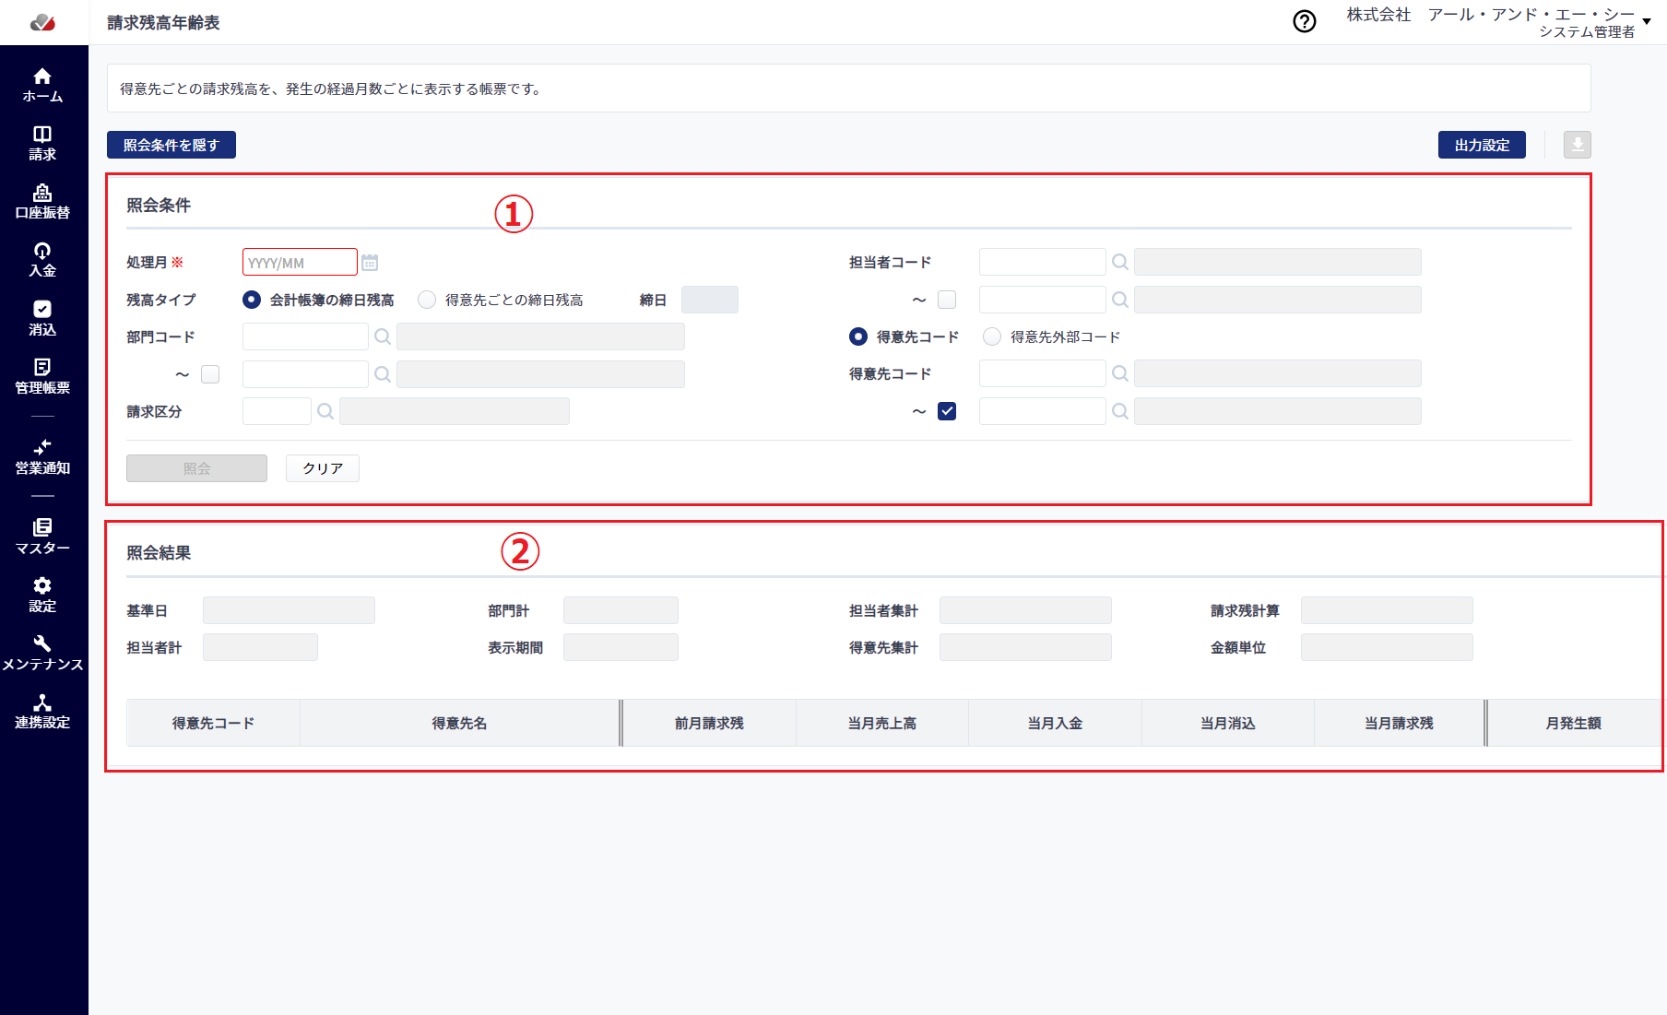The image size is (1667, 1015).
Task: Open the ホーム sidebar item
Action: point(42,85)
